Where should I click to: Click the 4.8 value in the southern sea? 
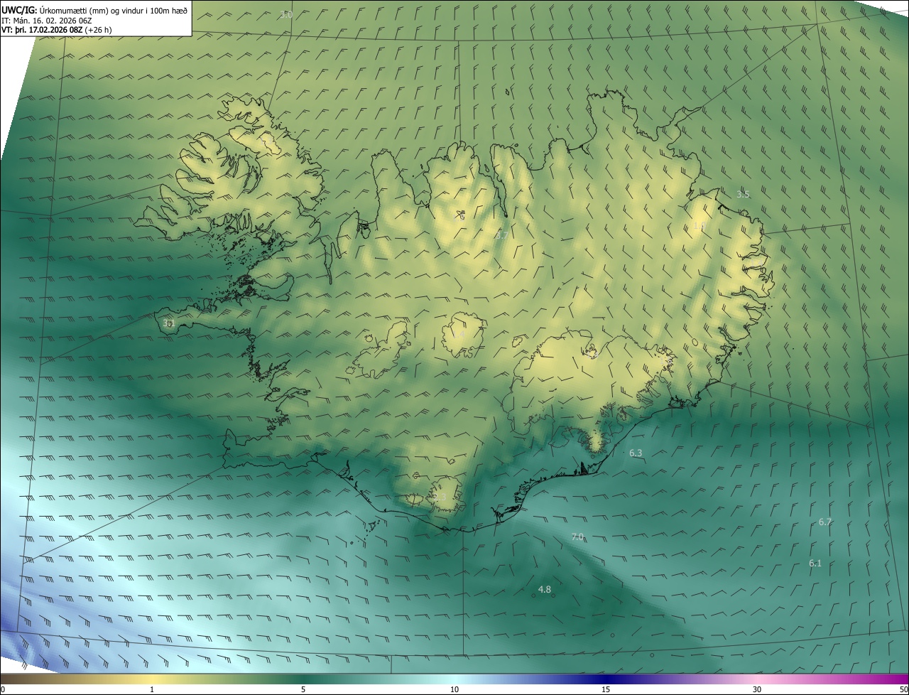click(545, 589)
